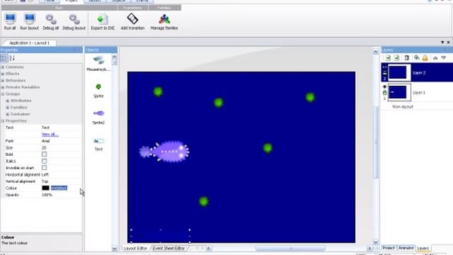
Task: Open the Project panel tab
Action: (x=389, y=248)
